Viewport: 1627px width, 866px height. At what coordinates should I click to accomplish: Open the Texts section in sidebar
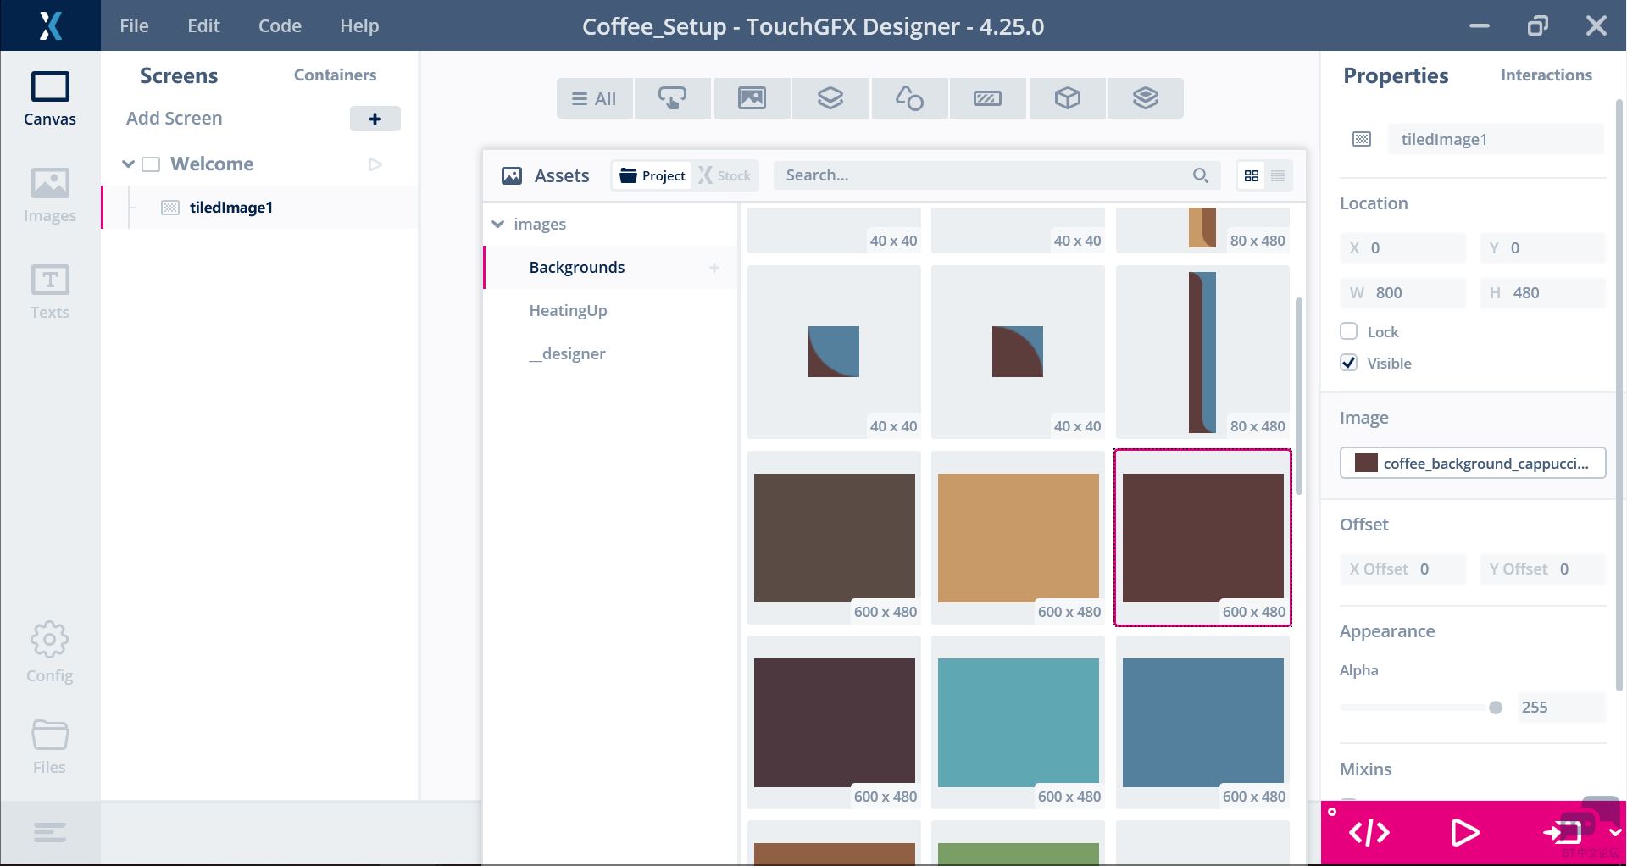coord(50,292)
